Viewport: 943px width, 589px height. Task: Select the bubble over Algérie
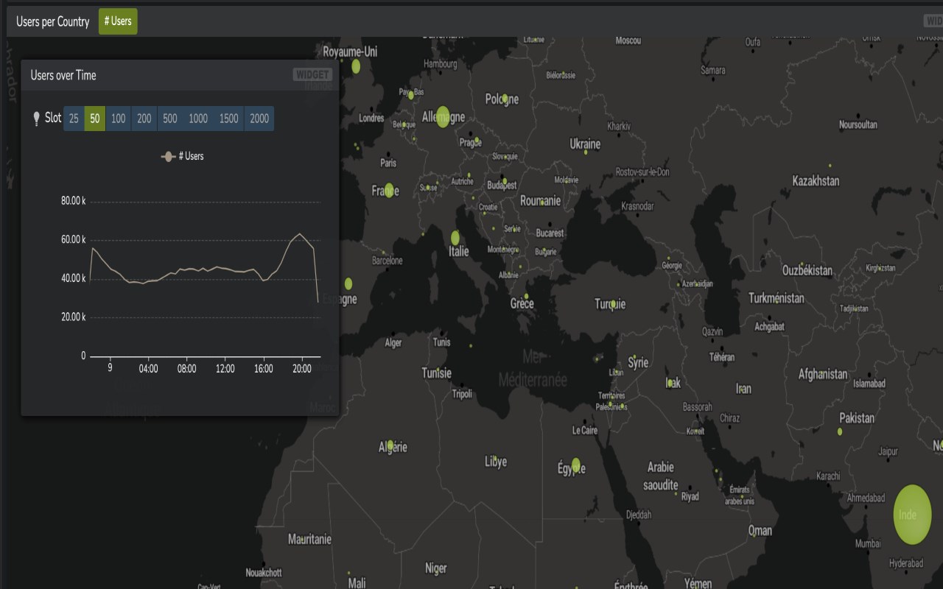point(390,445)
